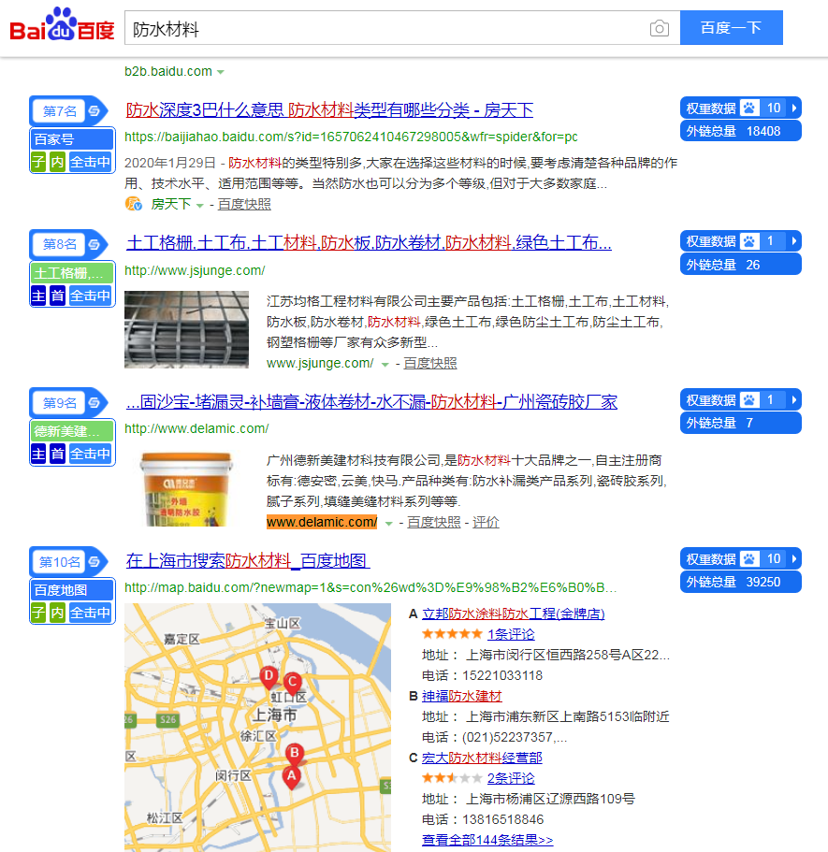Click the geogrid product thumbnail
828x852 pixels.
[186, 330]
